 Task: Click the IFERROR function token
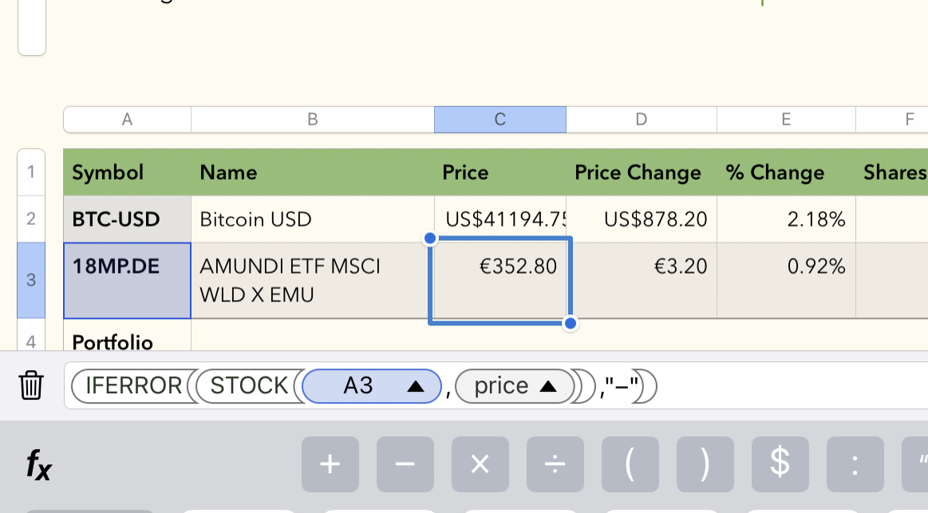(133, 386)
